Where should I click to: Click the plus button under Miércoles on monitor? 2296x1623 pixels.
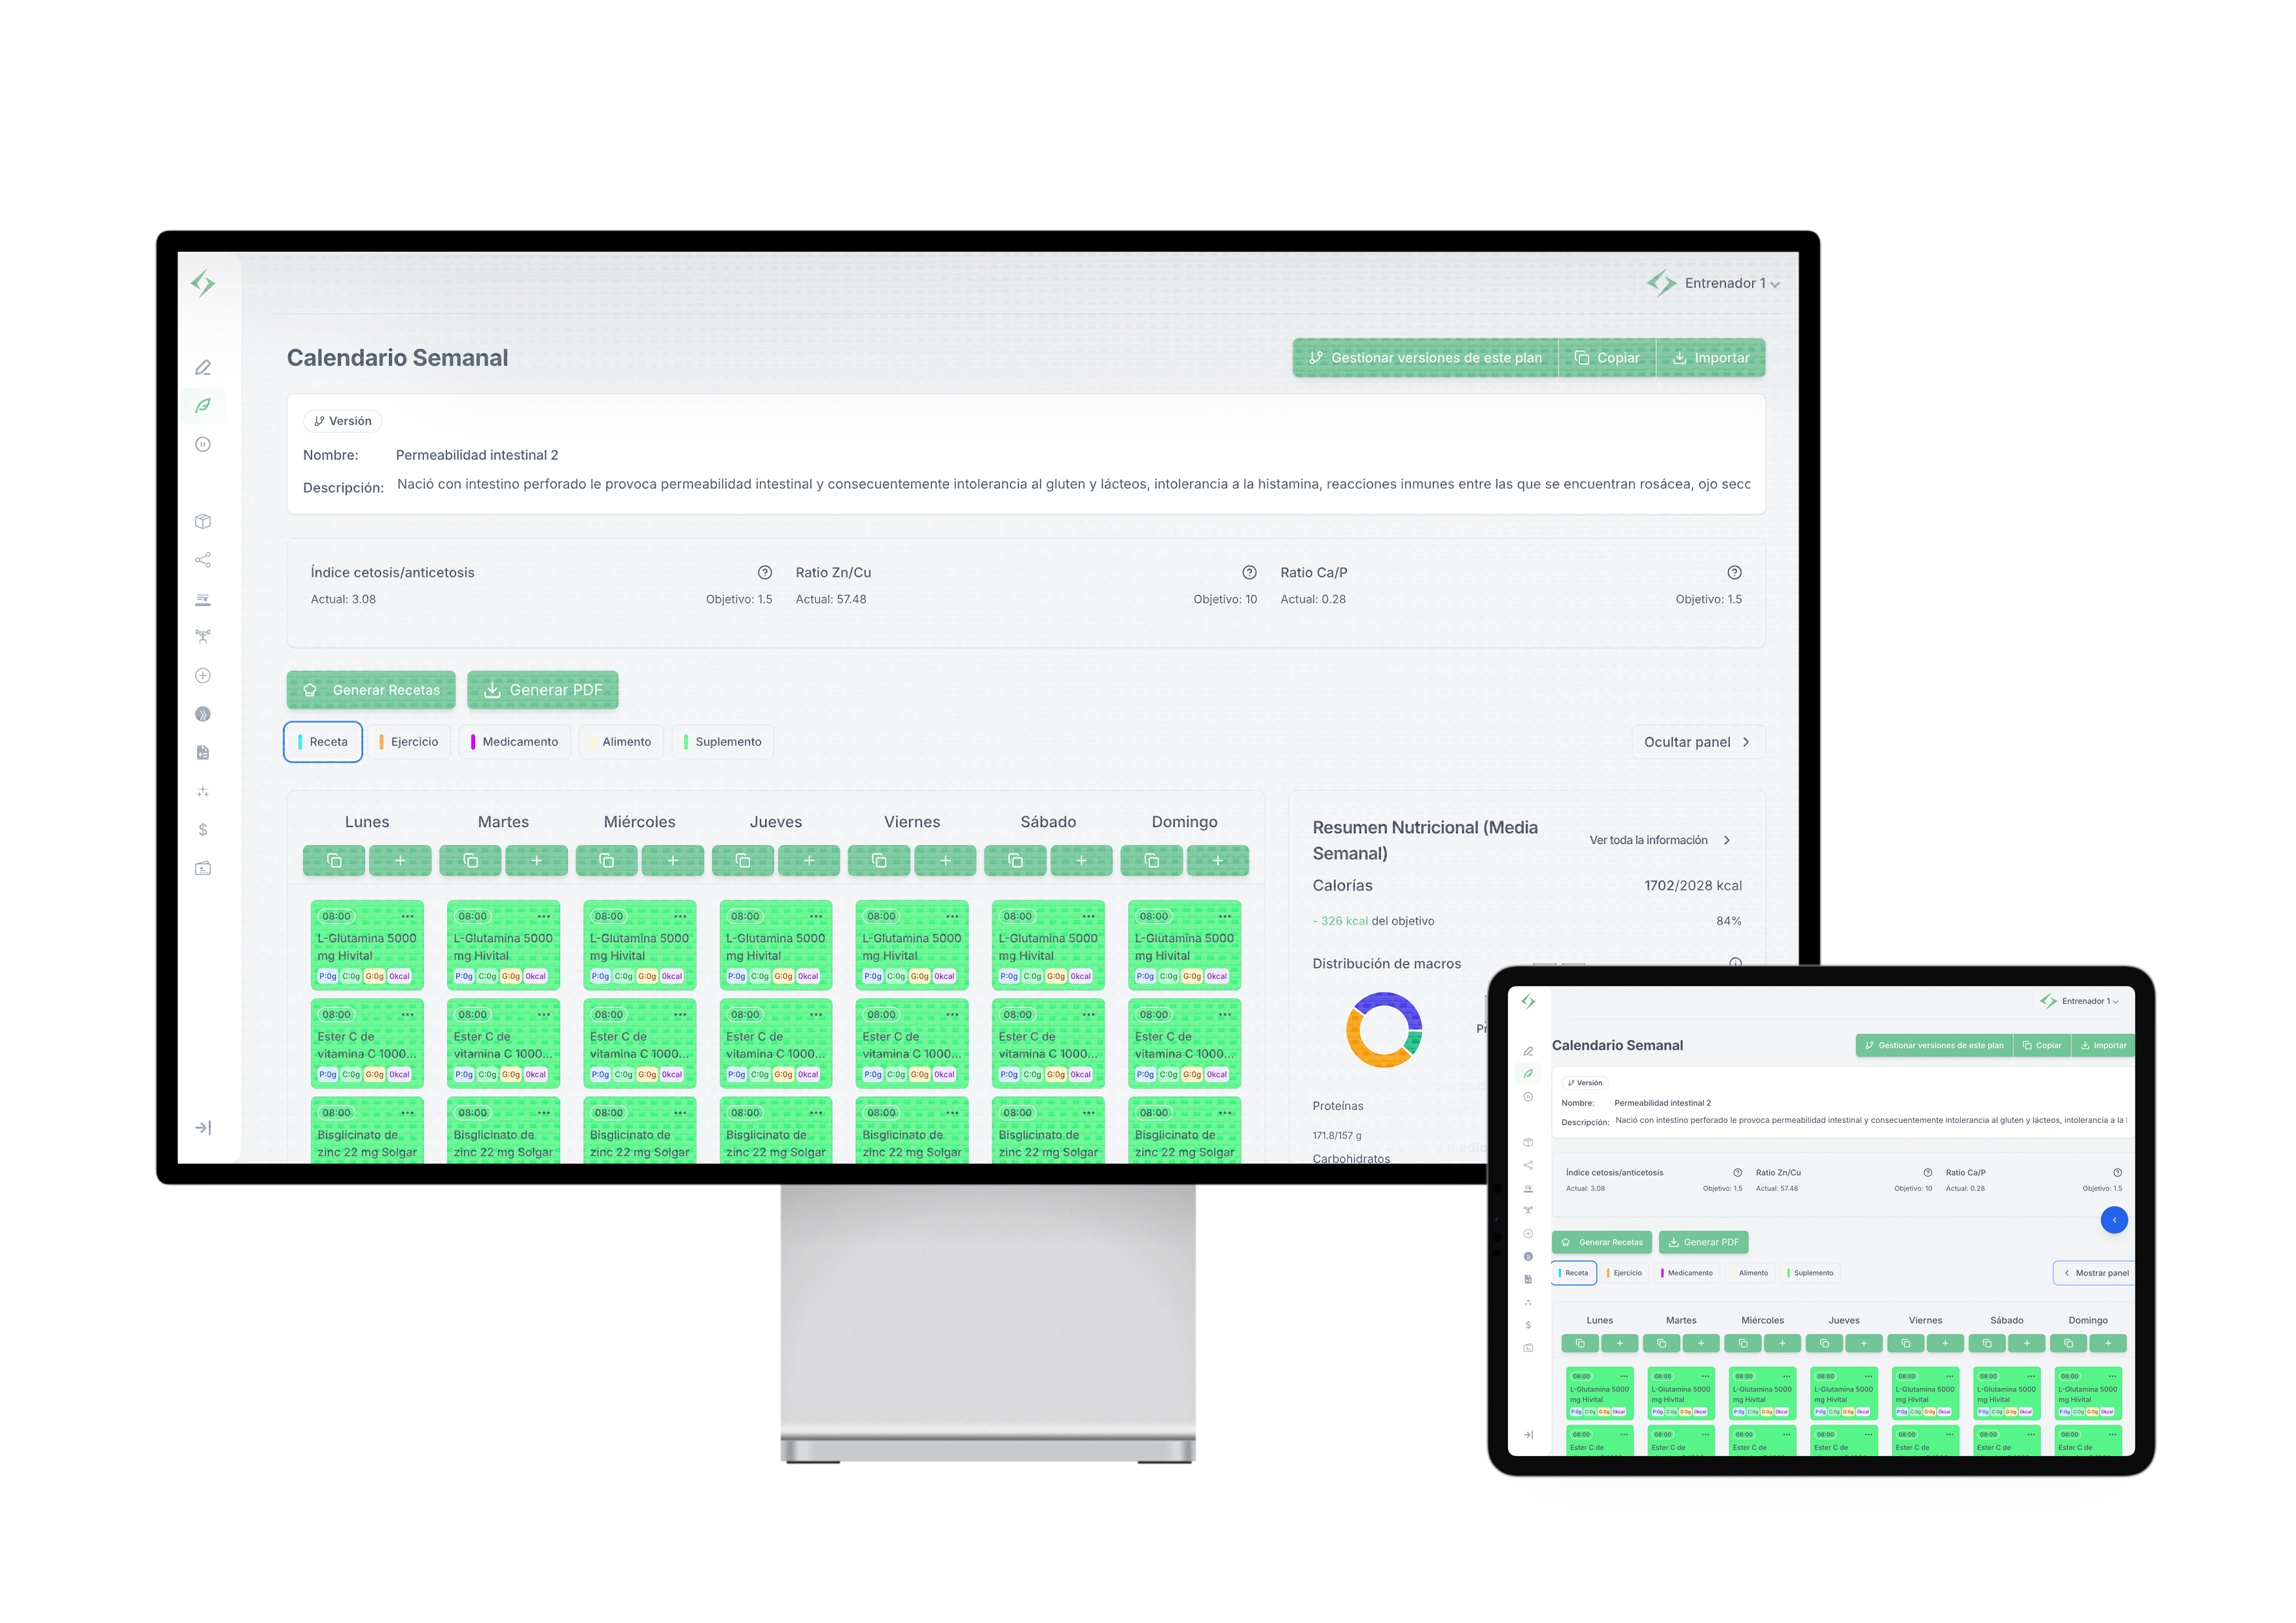[x=673, y=861]
